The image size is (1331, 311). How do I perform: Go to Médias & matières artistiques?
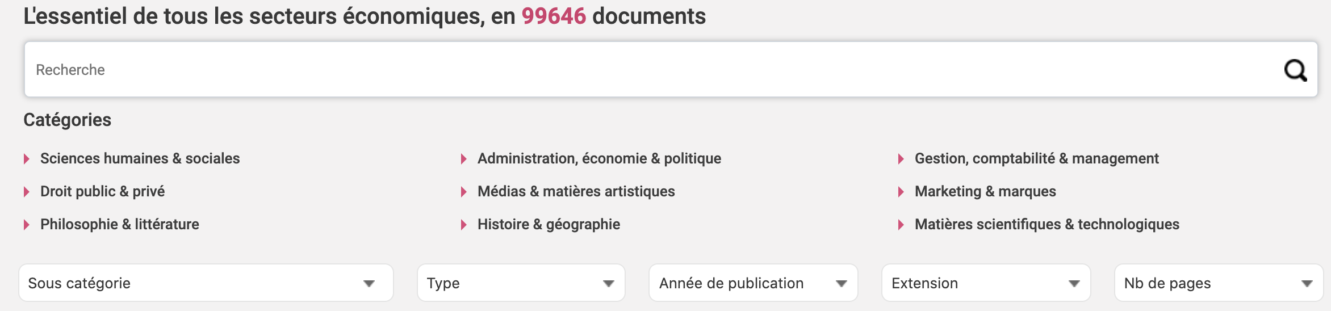(x=576, y=191)
